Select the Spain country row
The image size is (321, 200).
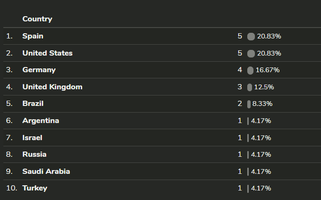coord(33,36)
